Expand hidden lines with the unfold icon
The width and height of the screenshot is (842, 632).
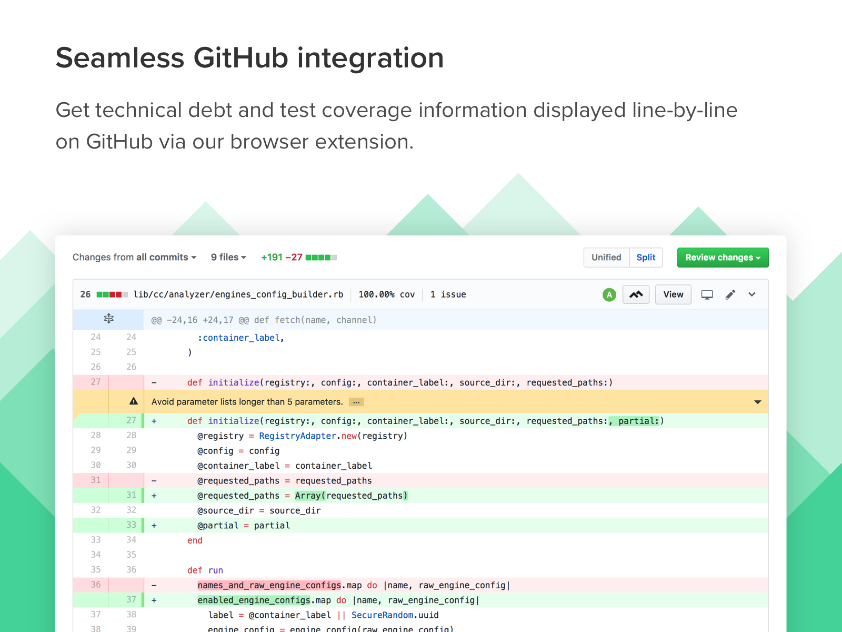coord(108,319)
